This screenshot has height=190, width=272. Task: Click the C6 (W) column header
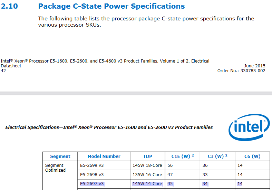pyautogui.click(x=252, y=156)
